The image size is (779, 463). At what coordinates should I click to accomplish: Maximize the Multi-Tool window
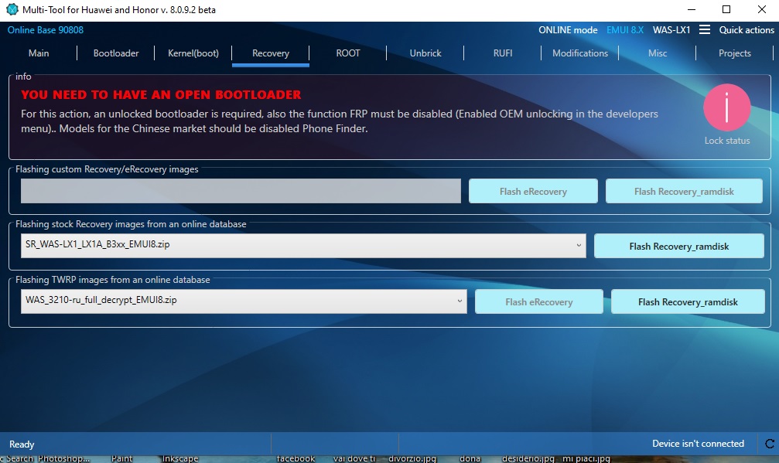(x=726, y=9)
